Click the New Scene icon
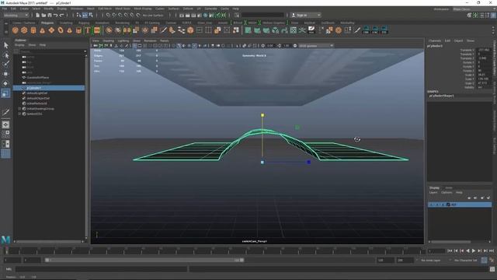Image resolution: width=497 pixels, height=280 pixels. coord(38,15)
